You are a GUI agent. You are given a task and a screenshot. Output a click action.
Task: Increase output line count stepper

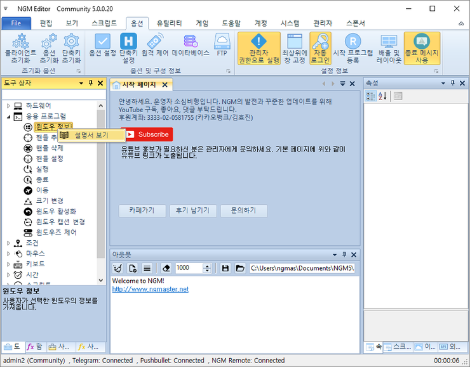(207, 266)
